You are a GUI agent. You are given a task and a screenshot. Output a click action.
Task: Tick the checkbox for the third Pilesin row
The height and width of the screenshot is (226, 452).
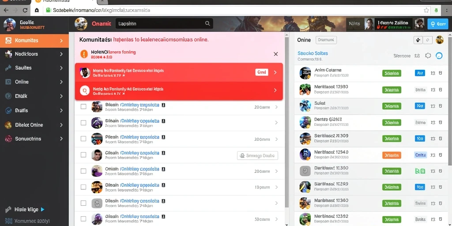point(83,139)
